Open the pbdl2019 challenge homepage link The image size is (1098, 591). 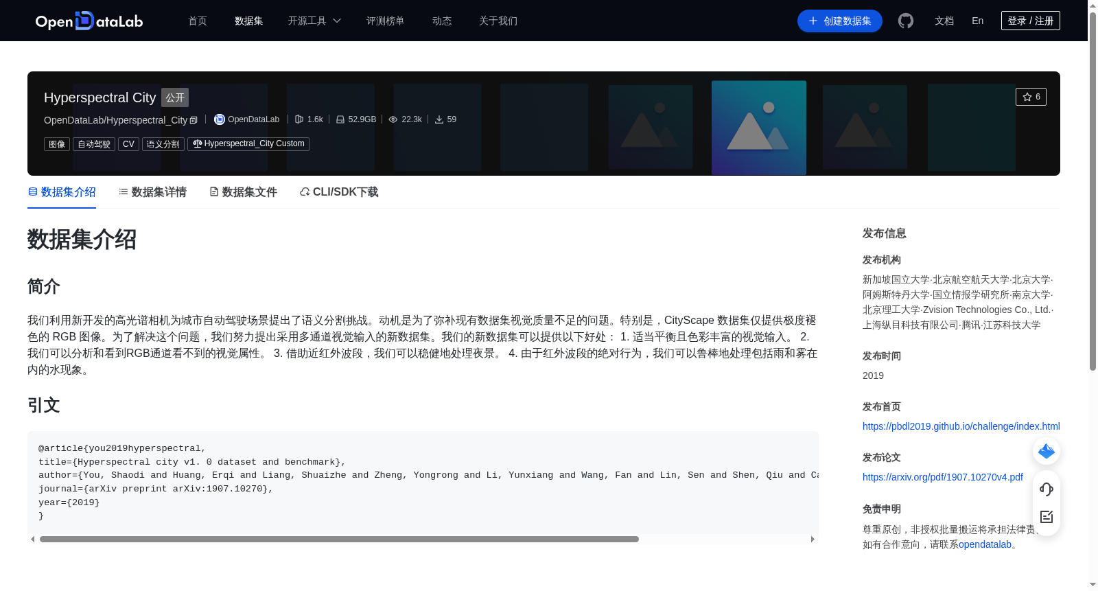pos(961,426)
